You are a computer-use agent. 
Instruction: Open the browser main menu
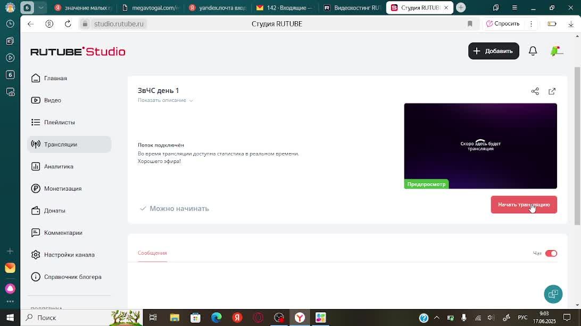coord(514,7)
